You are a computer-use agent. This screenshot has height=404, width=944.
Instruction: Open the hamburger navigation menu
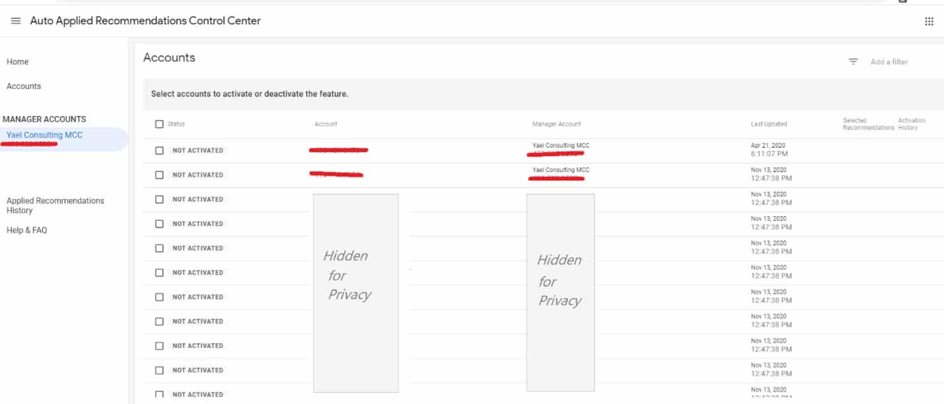coord(16,21)
